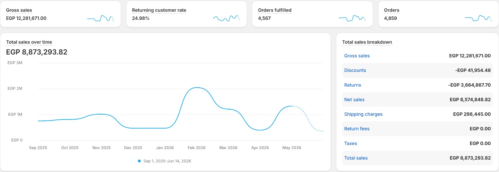
Task: Click the Orders card sparkline chart
Action: (x=478, y=18)
